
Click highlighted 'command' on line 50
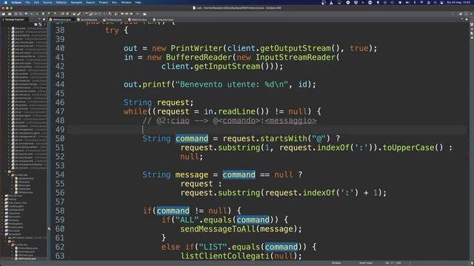tap(192, 139)
